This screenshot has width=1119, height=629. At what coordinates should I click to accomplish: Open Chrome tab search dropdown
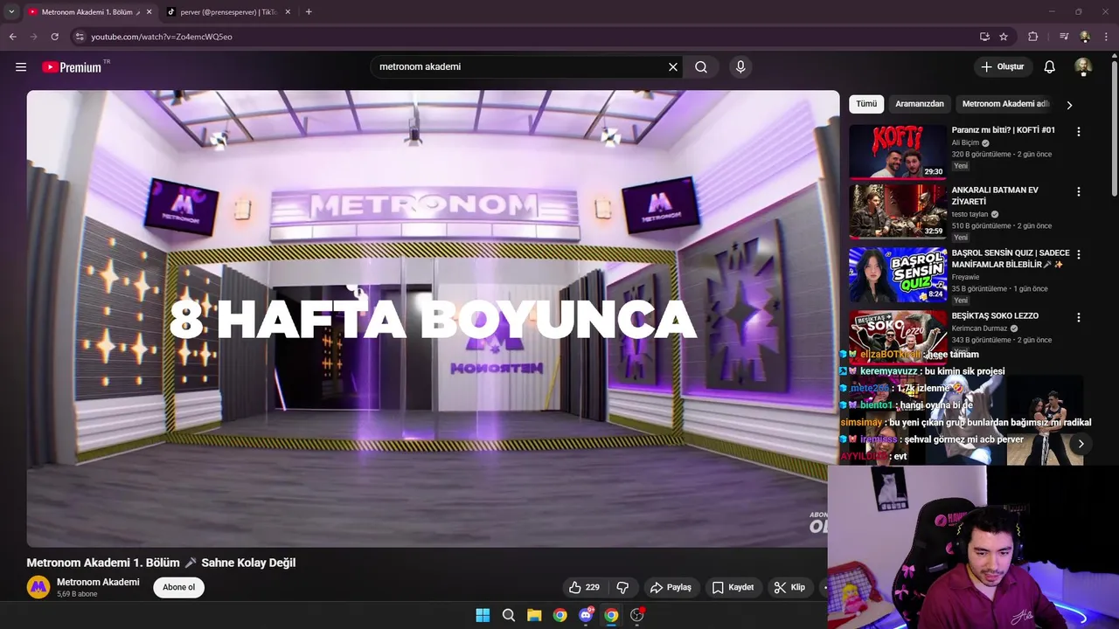click(11, 12)
